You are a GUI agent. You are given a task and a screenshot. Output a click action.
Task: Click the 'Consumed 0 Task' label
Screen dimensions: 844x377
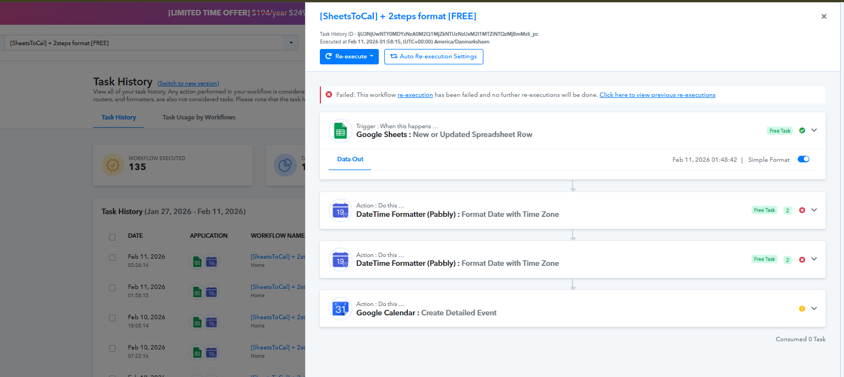pos(801,339)
